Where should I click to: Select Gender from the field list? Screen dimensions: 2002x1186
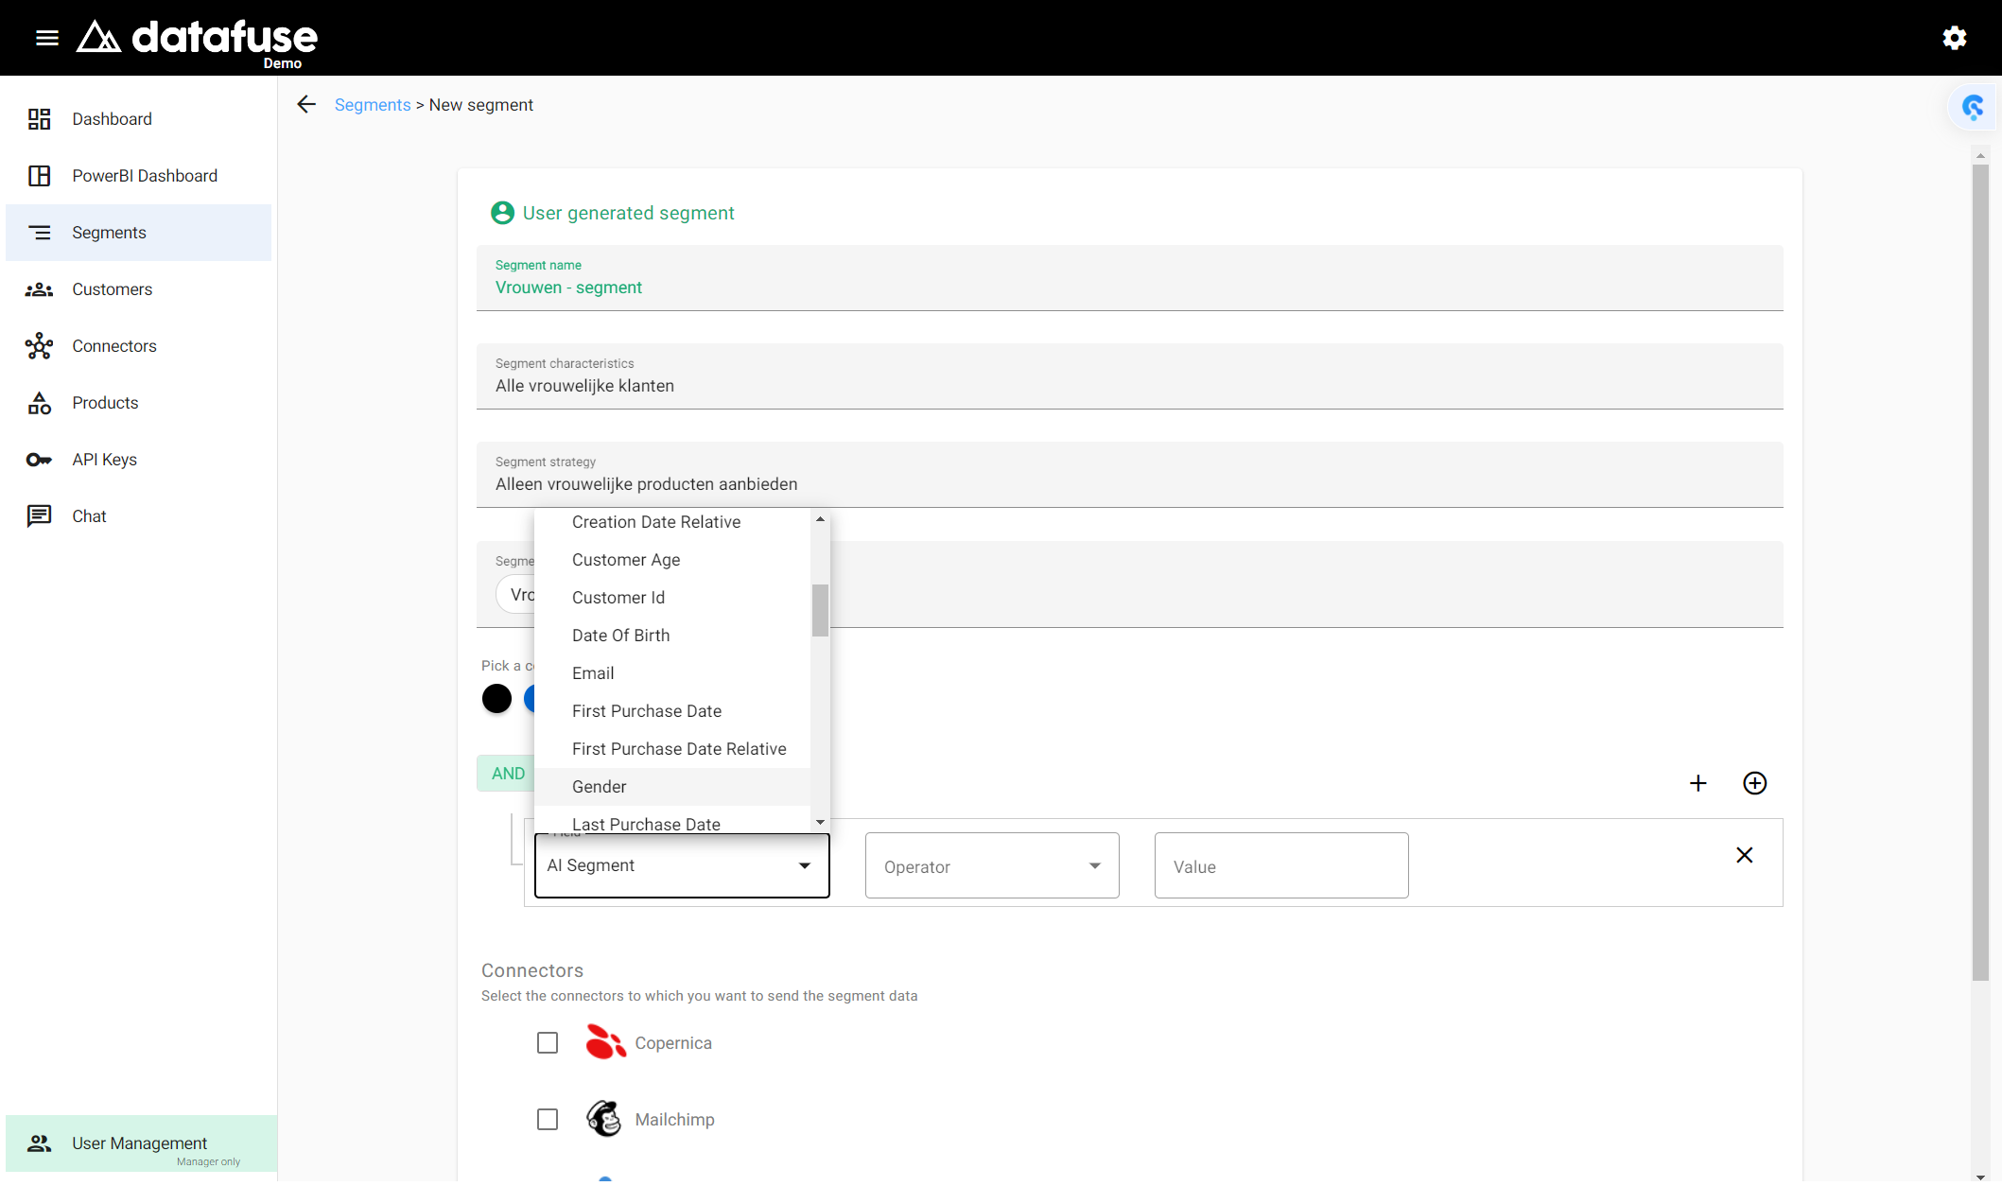click(x=672, y=787)
